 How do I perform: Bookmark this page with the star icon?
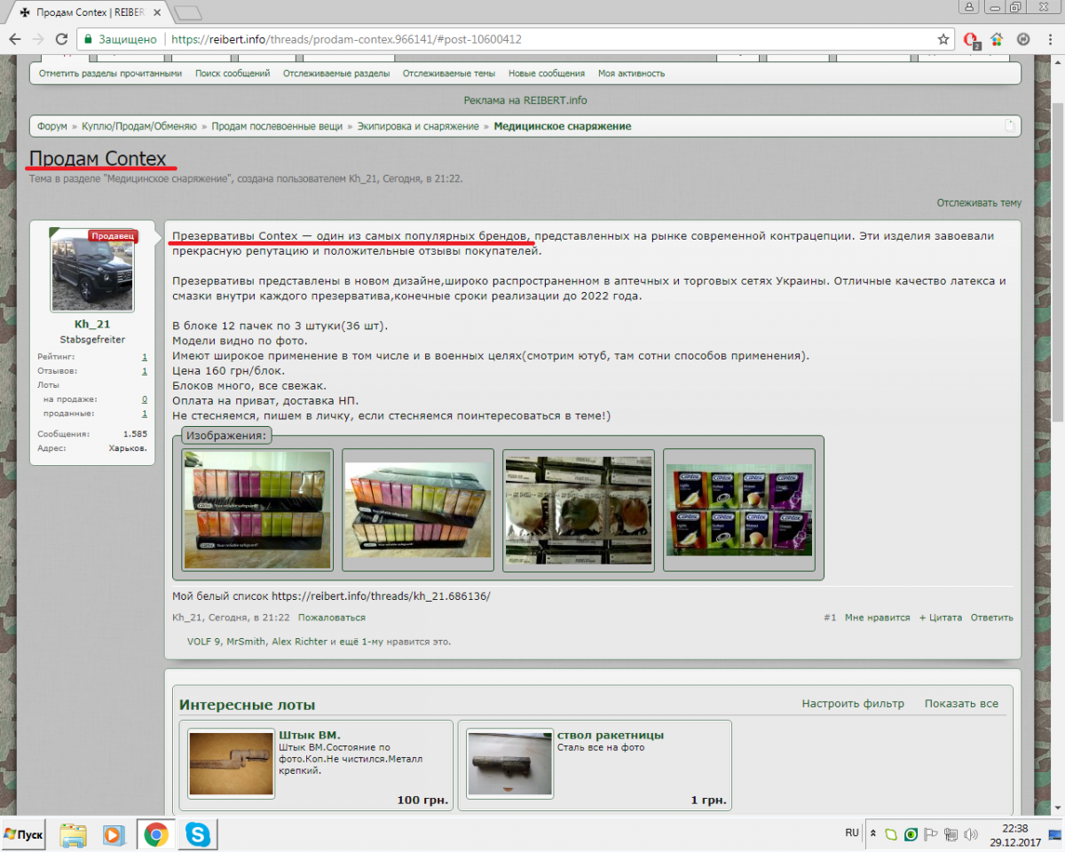pos(943,39)
